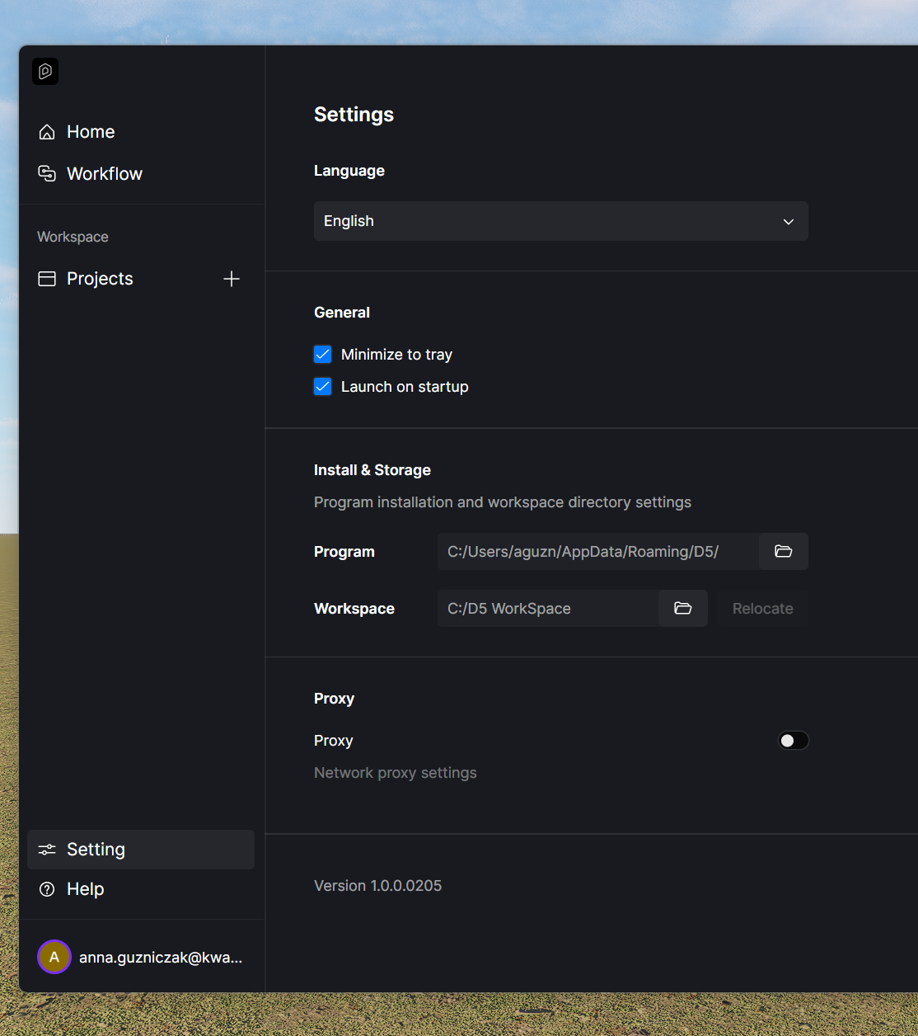Uncheck Minimize to tray checkbox
The width and height of the screenshot is (918, 1036).
pos(323,355)
